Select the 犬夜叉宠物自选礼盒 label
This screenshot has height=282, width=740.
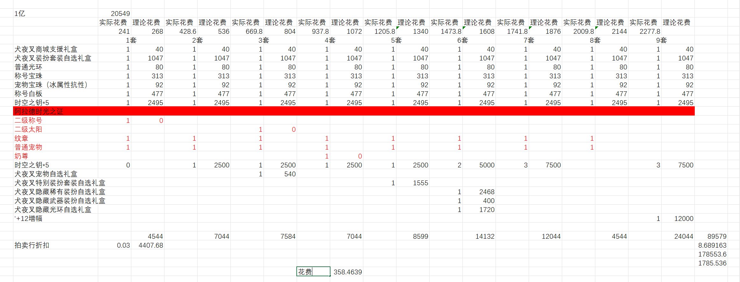(x=55, y=174)
